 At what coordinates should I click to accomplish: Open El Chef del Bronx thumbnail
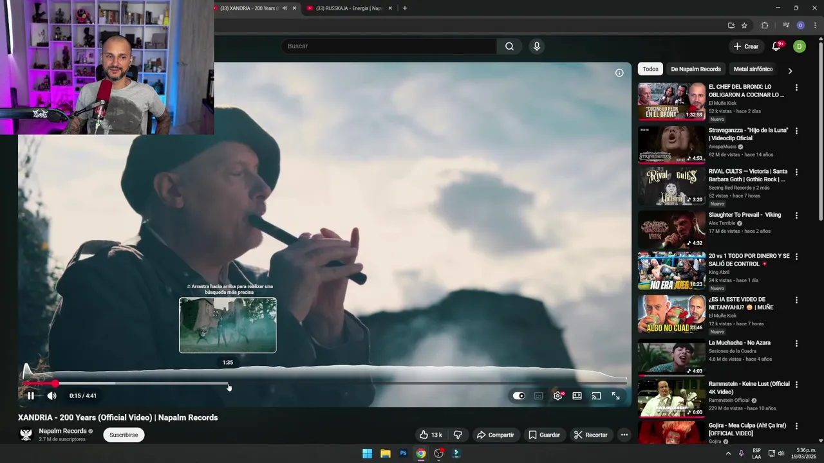click(671, 101)
